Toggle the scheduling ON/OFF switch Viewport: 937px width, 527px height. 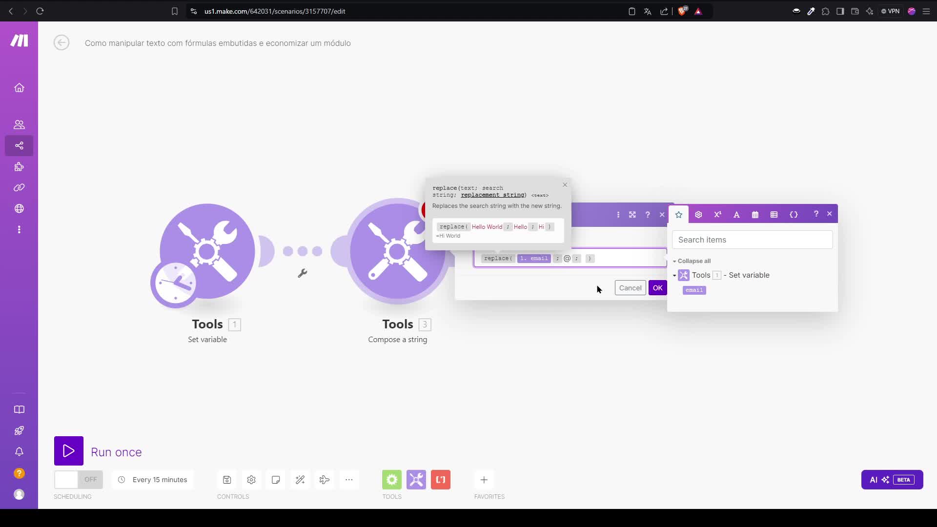[x=79, y=480]
